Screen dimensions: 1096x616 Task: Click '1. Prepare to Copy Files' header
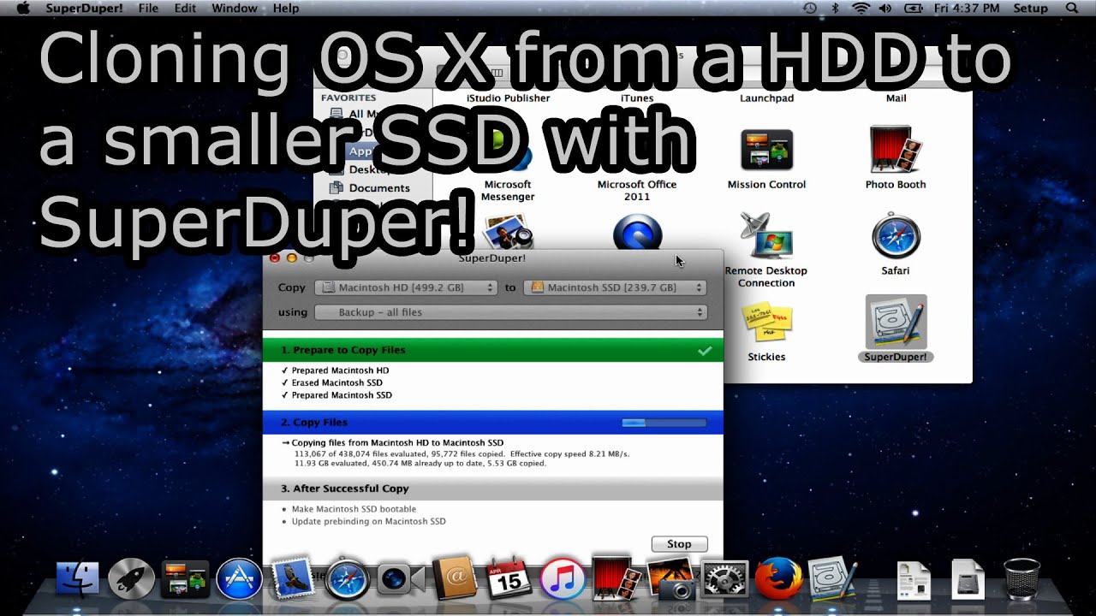[x=493, y=350]
